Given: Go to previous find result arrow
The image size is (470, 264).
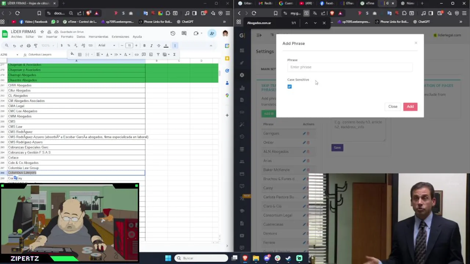Looking at the screenshot, I should click(x=306, y=23).
